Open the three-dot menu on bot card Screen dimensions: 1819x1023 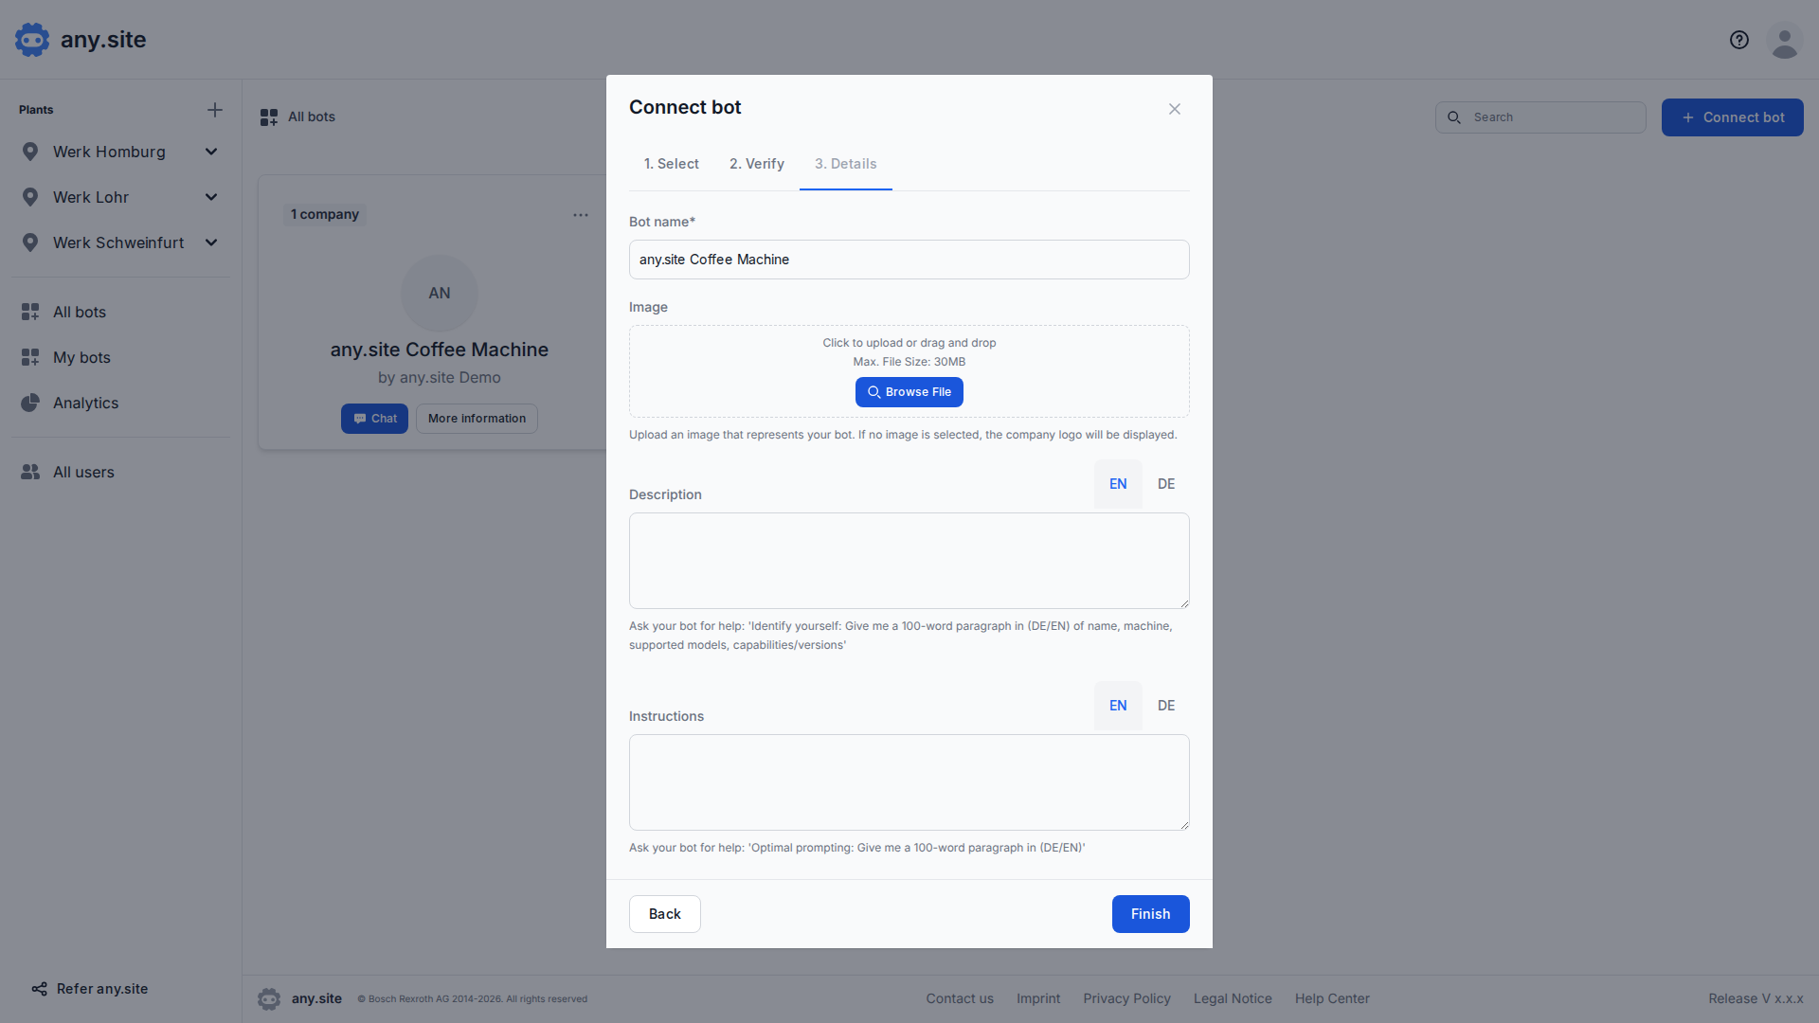pyautogui.click(x=581, y=215)
